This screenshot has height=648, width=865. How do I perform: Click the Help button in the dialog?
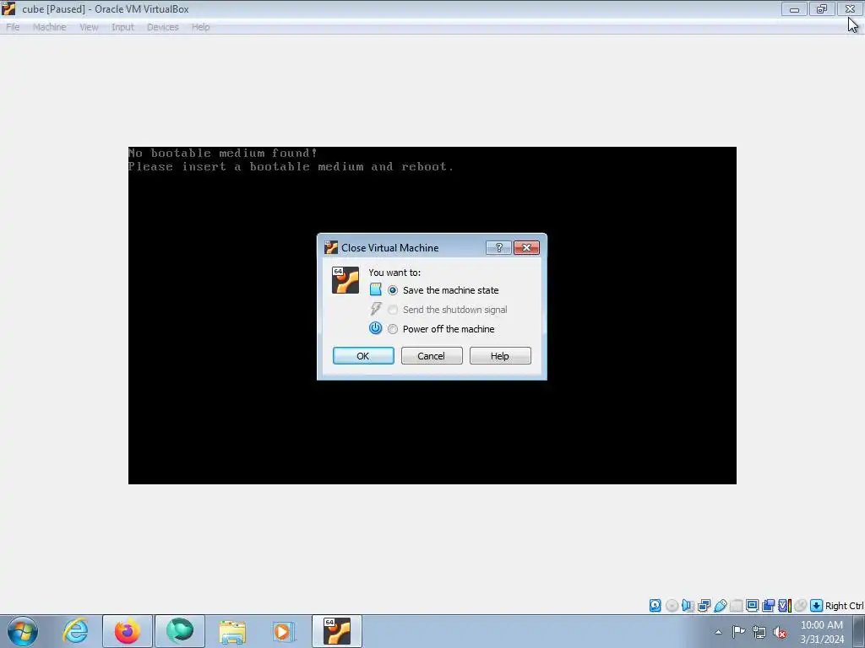tap(500, 356)
